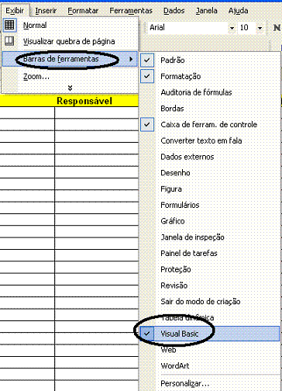Show the Painel de tarefas
Viewport: 282px width, 391px height.
210,253
